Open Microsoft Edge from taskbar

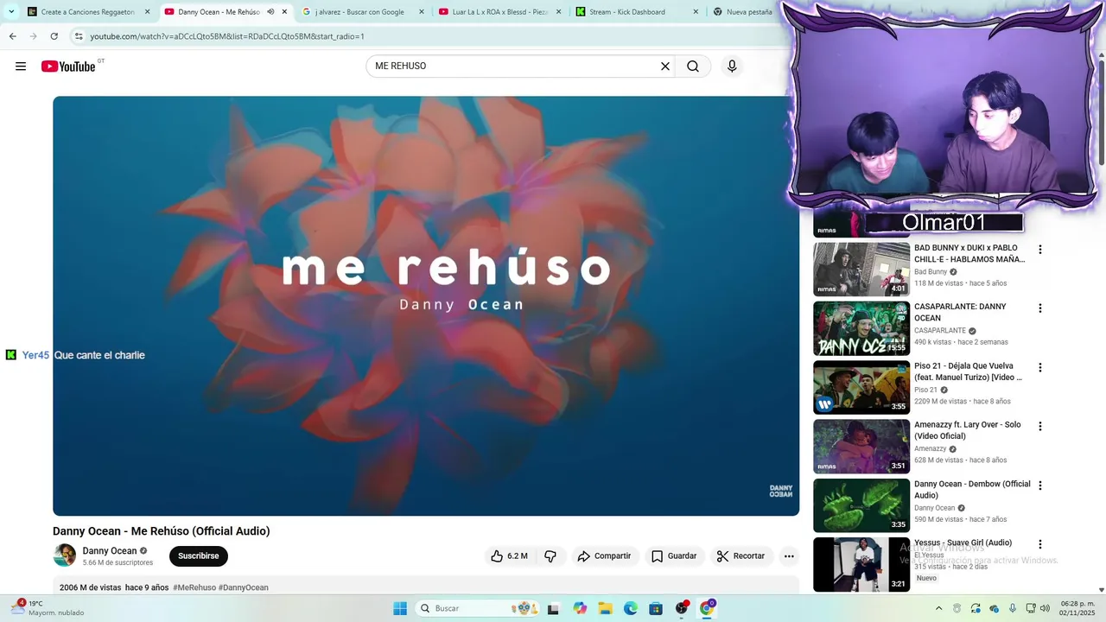[631, 608]
